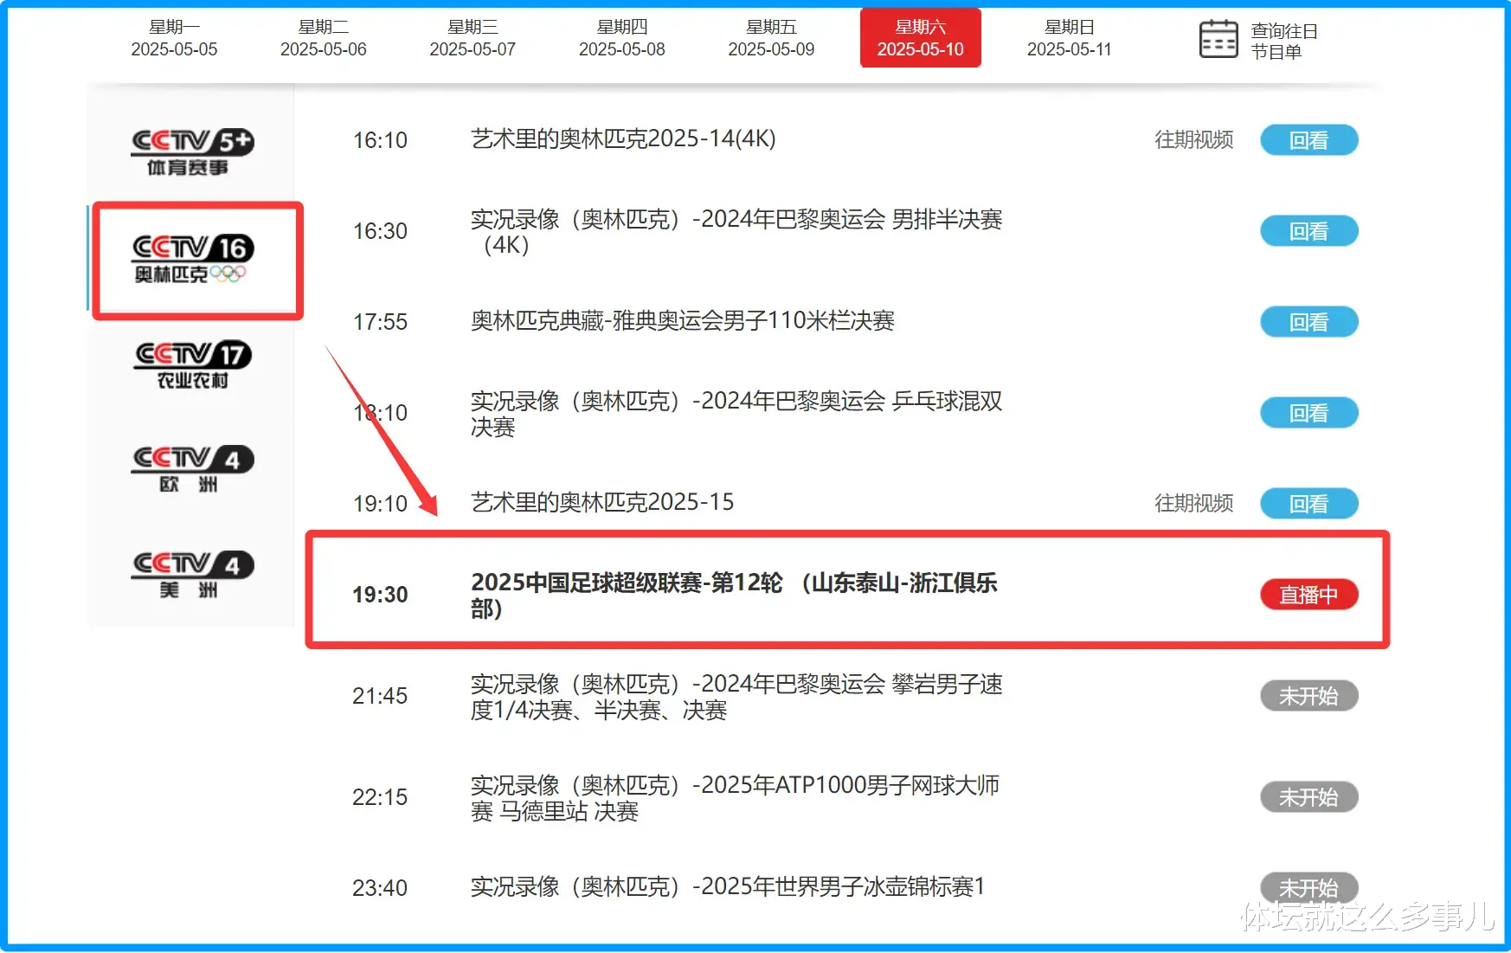The image size is (1511, 953).
Task: Click 回看 for the 18:10 乒乓球混双决赛
Action: pos(1308,413)
